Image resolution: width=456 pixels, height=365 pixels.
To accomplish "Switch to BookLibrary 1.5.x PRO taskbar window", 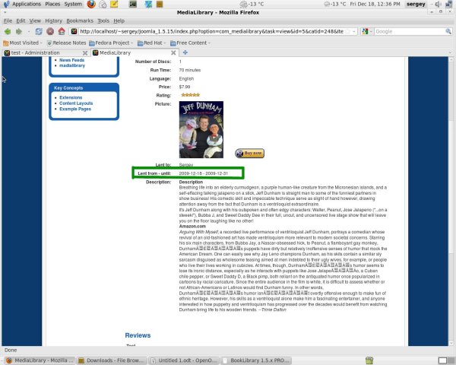I will [x=256, y=360].
